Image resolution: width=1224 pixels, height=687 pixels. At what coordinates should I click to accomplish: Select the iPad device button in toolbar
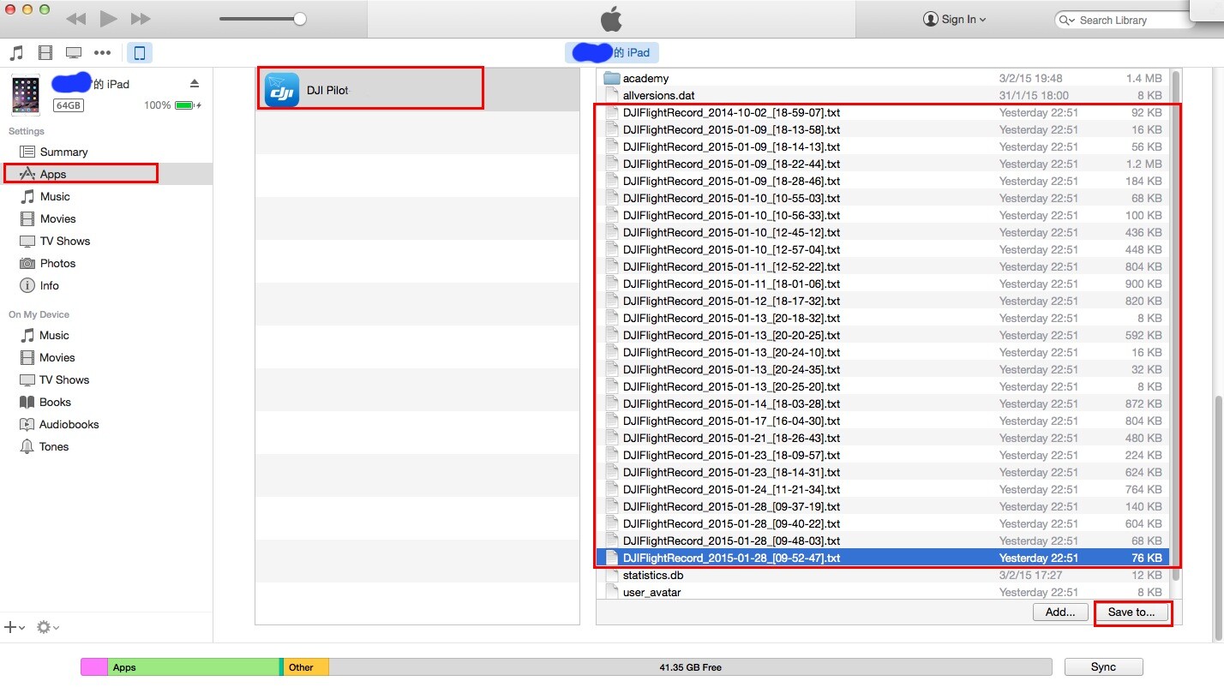(x=140, y=53)
